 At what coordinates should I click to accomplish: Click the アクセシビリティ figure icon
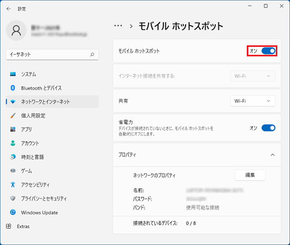(x=13, y=184)
